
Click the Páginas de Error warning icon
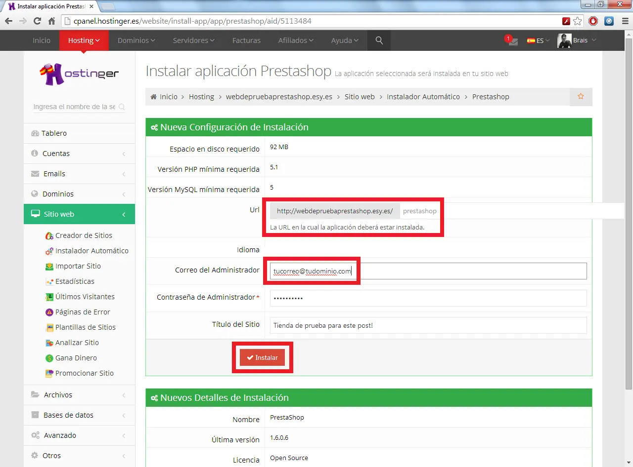[x=49, y=312]
